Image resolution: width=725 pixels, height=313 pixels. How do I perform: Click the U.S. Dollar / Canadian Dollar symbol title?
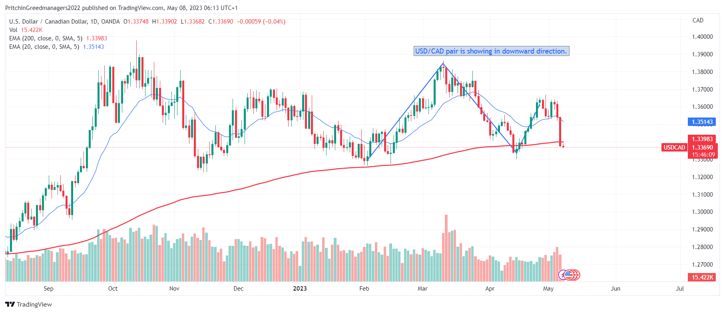click(64, 22)
